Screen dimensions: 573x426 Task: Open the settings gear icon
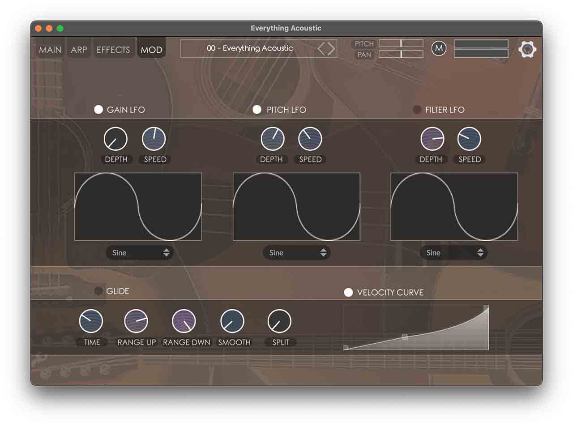[x=527, y=49]
